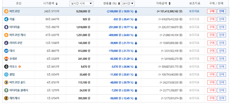Click the 구매 / 판매 column header
230x104 pixels.
coord(216,4)
